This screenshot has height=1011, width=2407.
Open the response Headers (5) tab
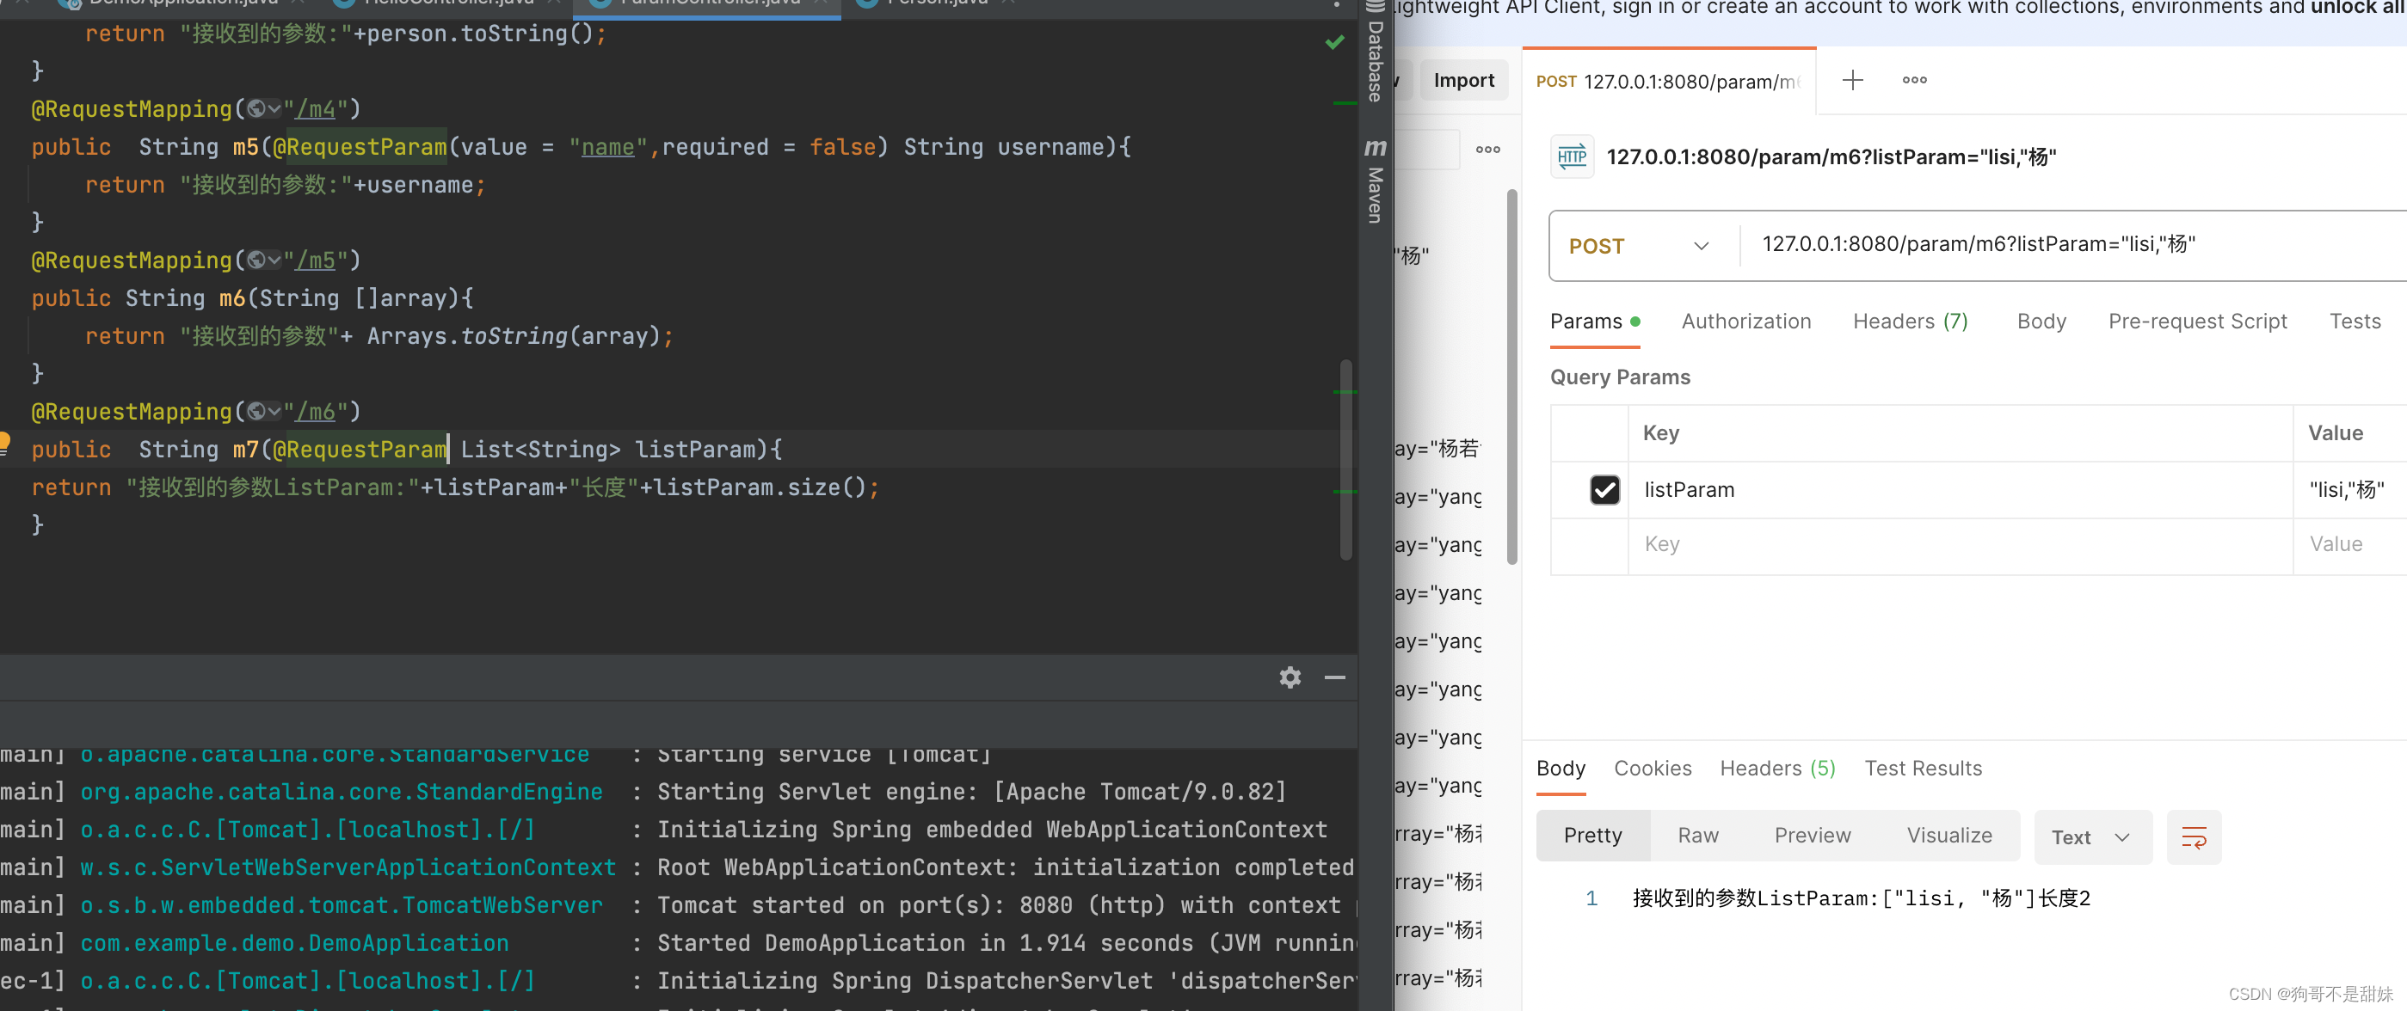coord(1776,769)
